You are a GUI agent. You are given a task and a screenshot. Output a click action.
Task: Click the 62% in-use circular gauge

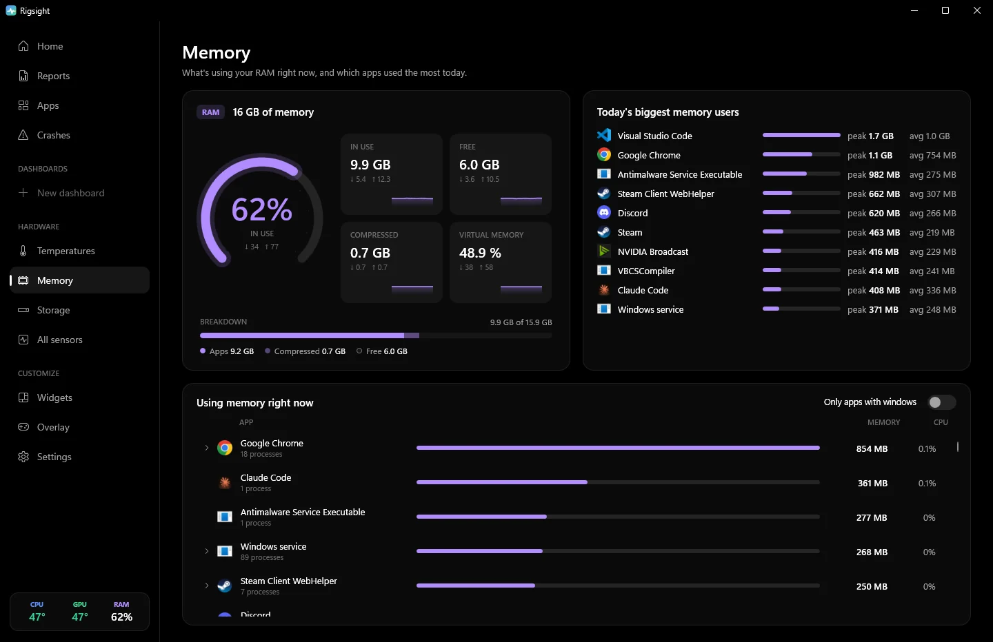tap(261, 211)
